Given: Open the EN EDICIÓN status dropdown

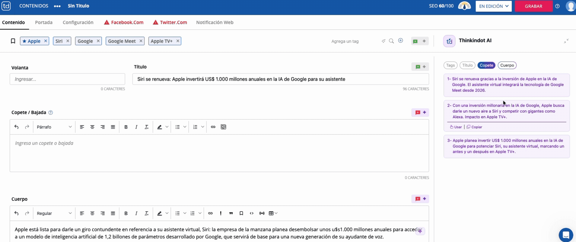Looking at the screenshot, I should [494, 6].
